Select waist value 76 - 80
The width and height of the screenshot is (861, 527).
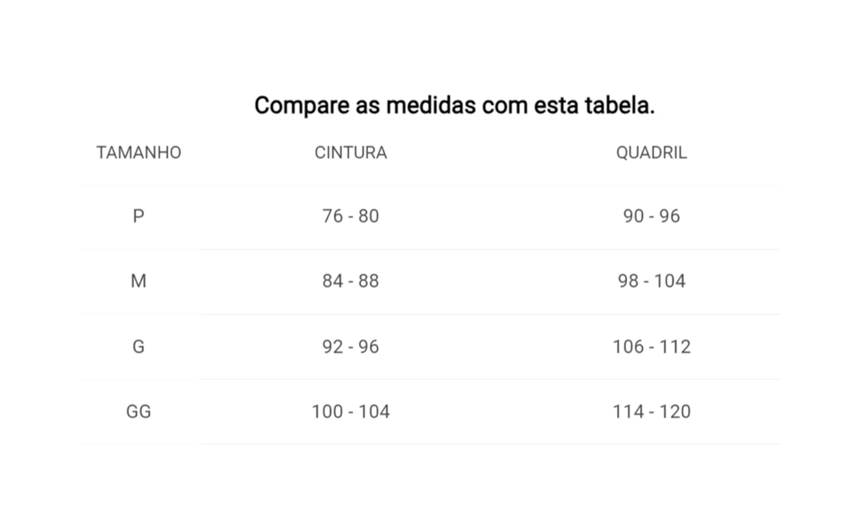pyautogui.click(x=351, y=216)
